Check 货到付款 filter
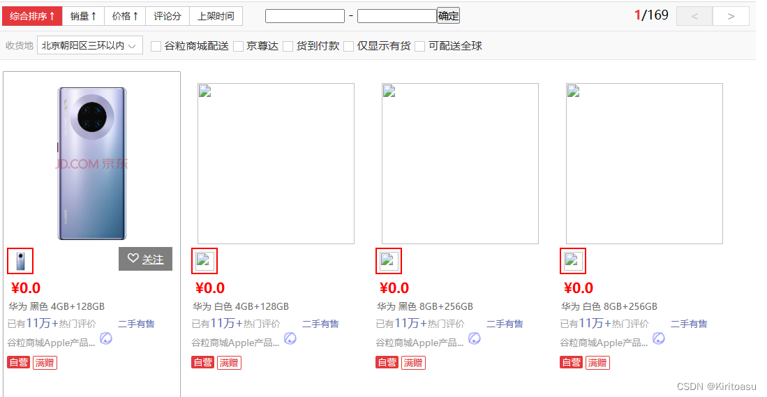 (288, 47)
